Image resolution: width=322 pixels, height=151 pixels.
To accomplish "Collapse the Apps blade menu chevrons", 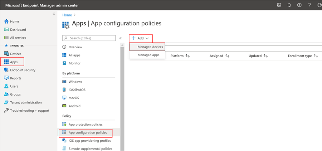I will point(120,38).
